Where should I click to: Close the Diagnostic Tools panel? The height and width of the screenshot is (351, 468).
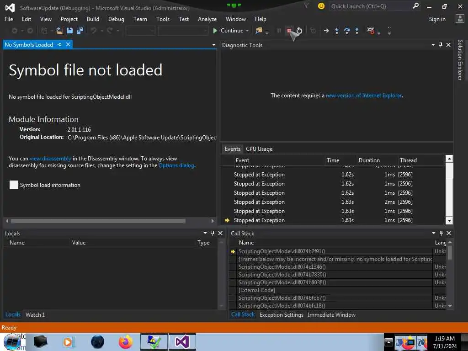448,45
